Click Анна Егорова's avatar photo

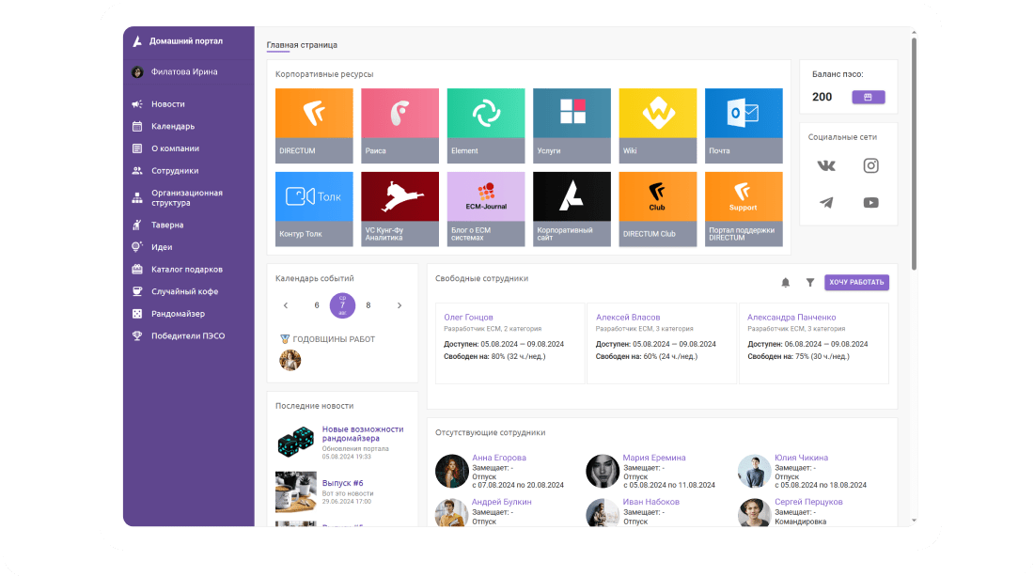[452, 471]
